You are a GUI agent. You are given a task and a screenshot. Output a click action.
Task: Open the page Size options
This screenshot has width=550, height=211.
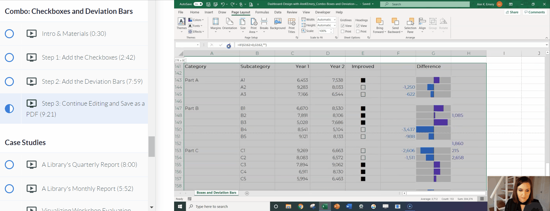pyautogui.click(x=243, y=25)
